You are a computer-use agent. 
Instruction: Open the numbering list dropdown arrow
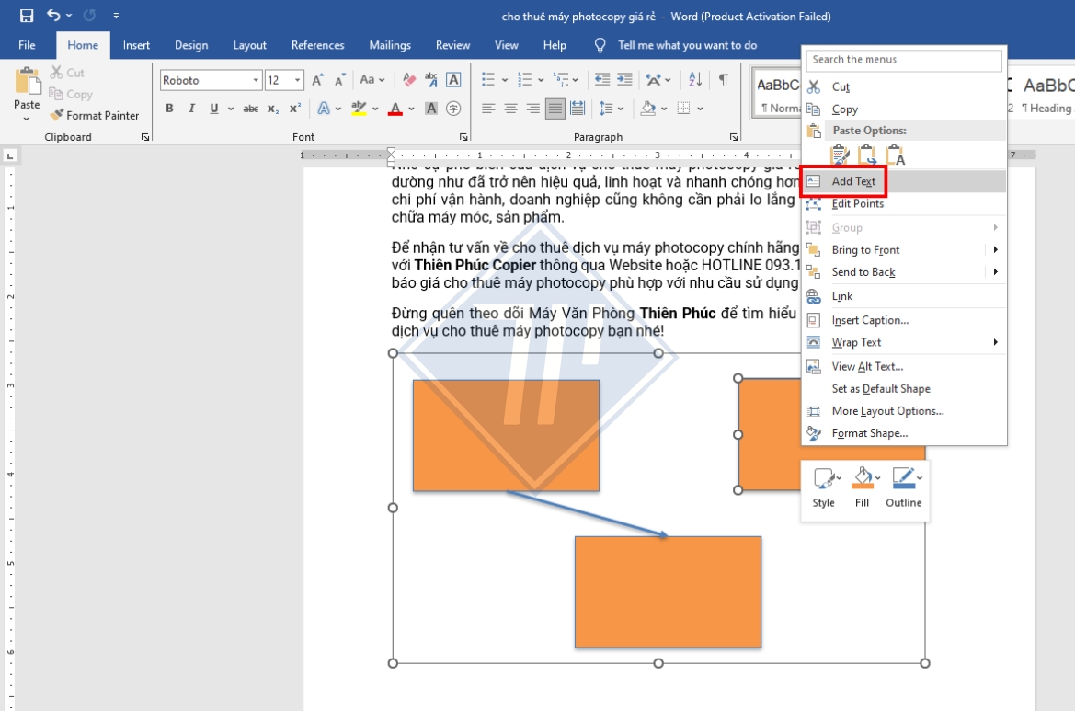541,80
